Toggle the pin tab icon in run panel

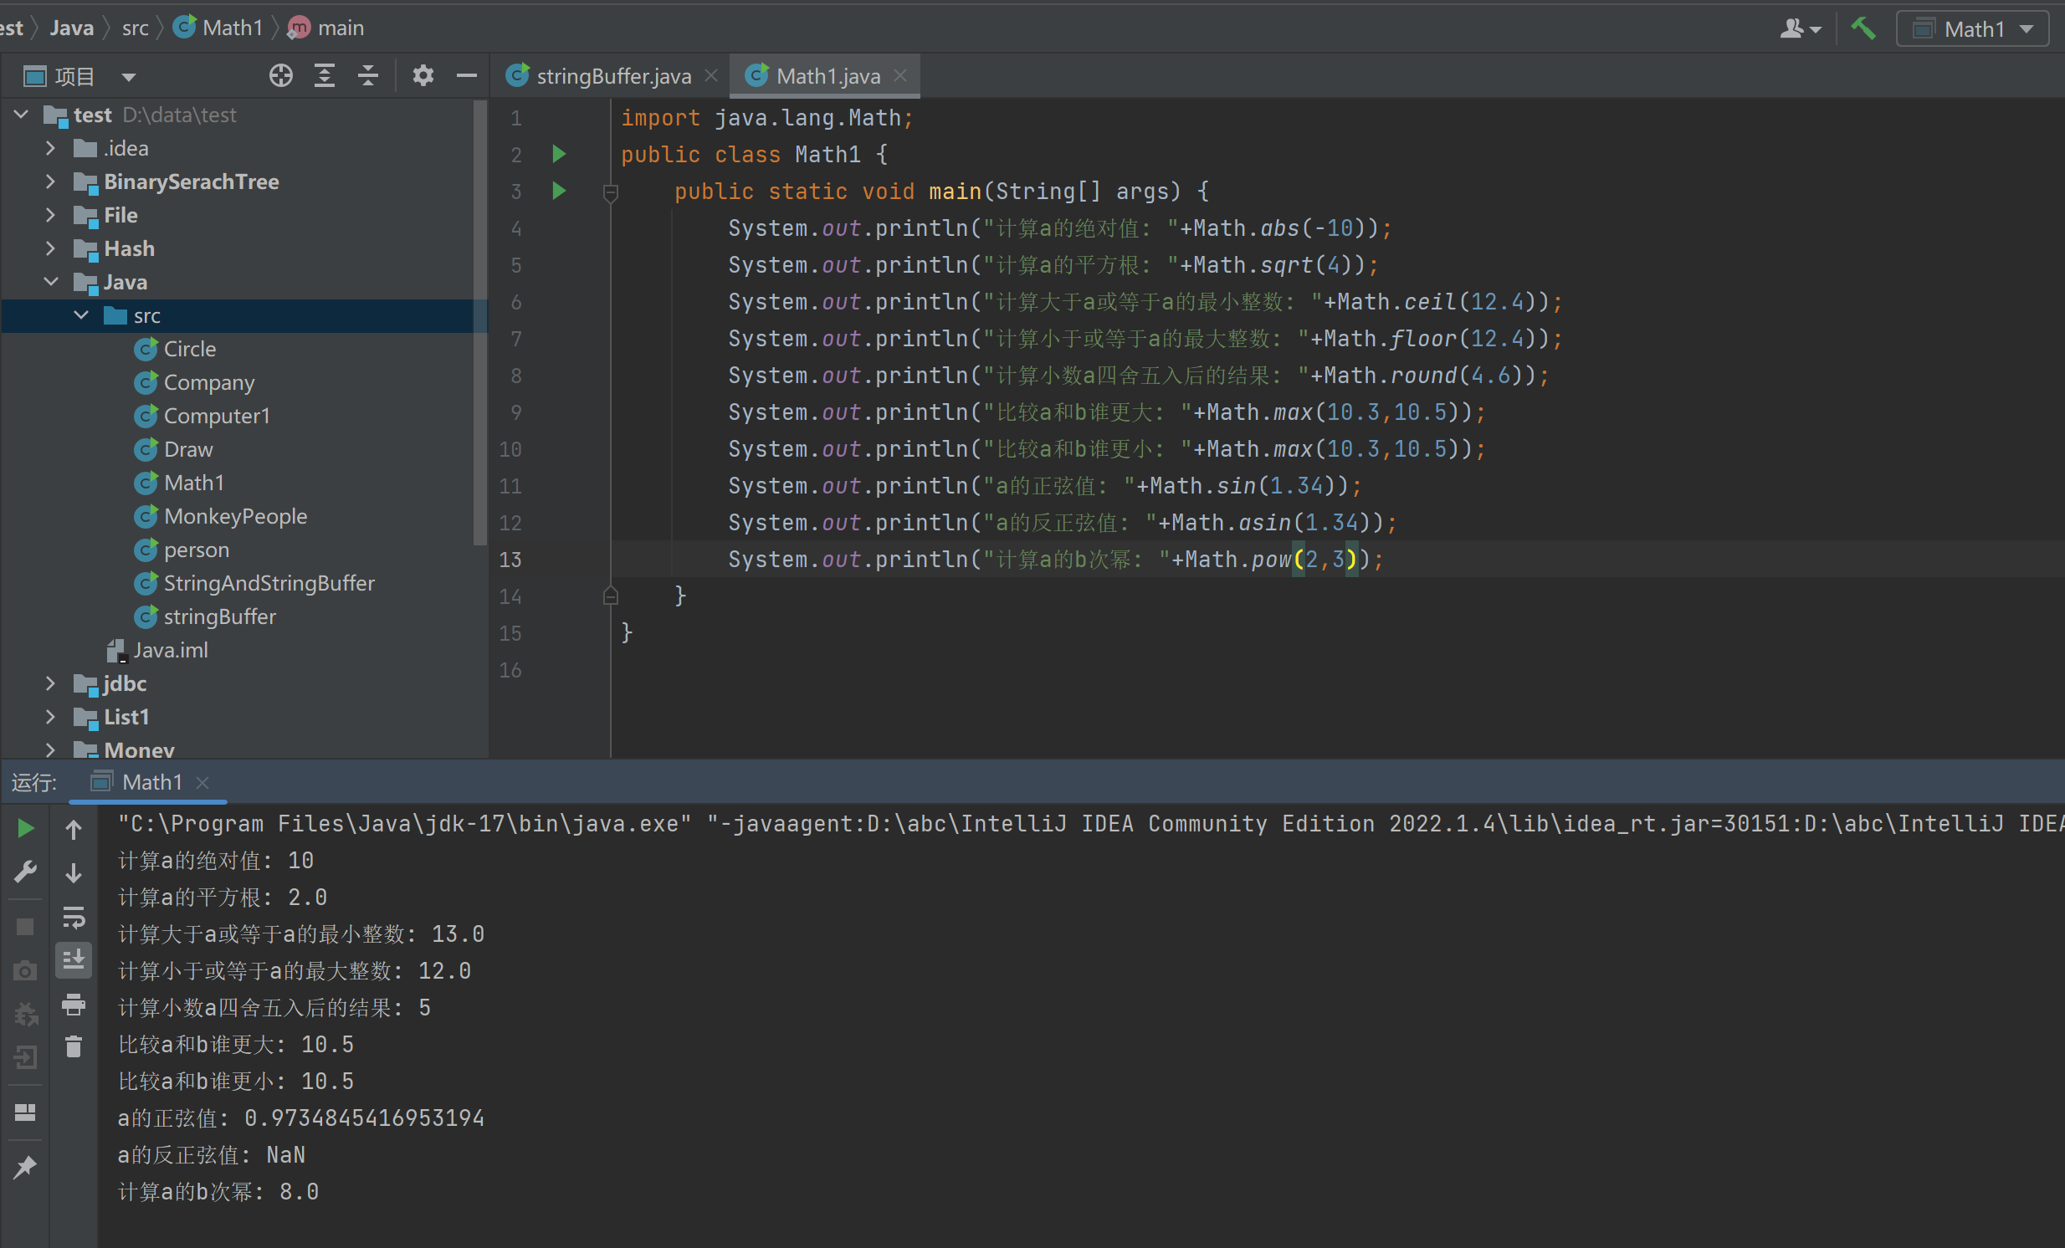tap(25, 1167)
